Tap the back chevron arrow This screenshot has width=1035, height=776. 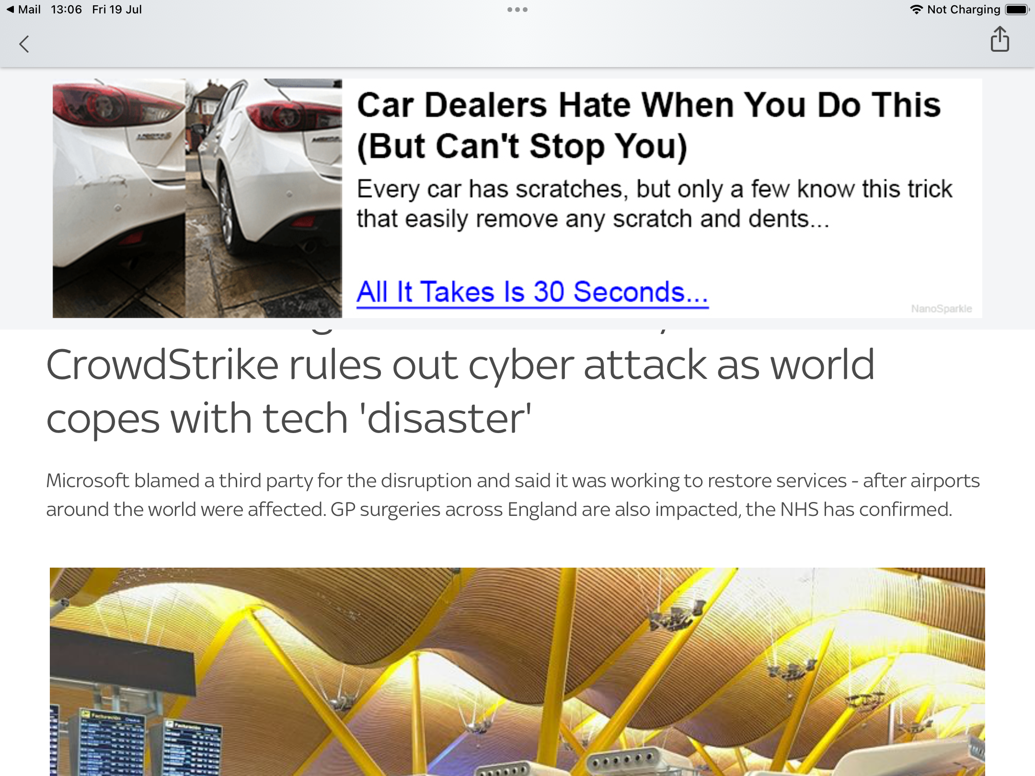point(24,44)
